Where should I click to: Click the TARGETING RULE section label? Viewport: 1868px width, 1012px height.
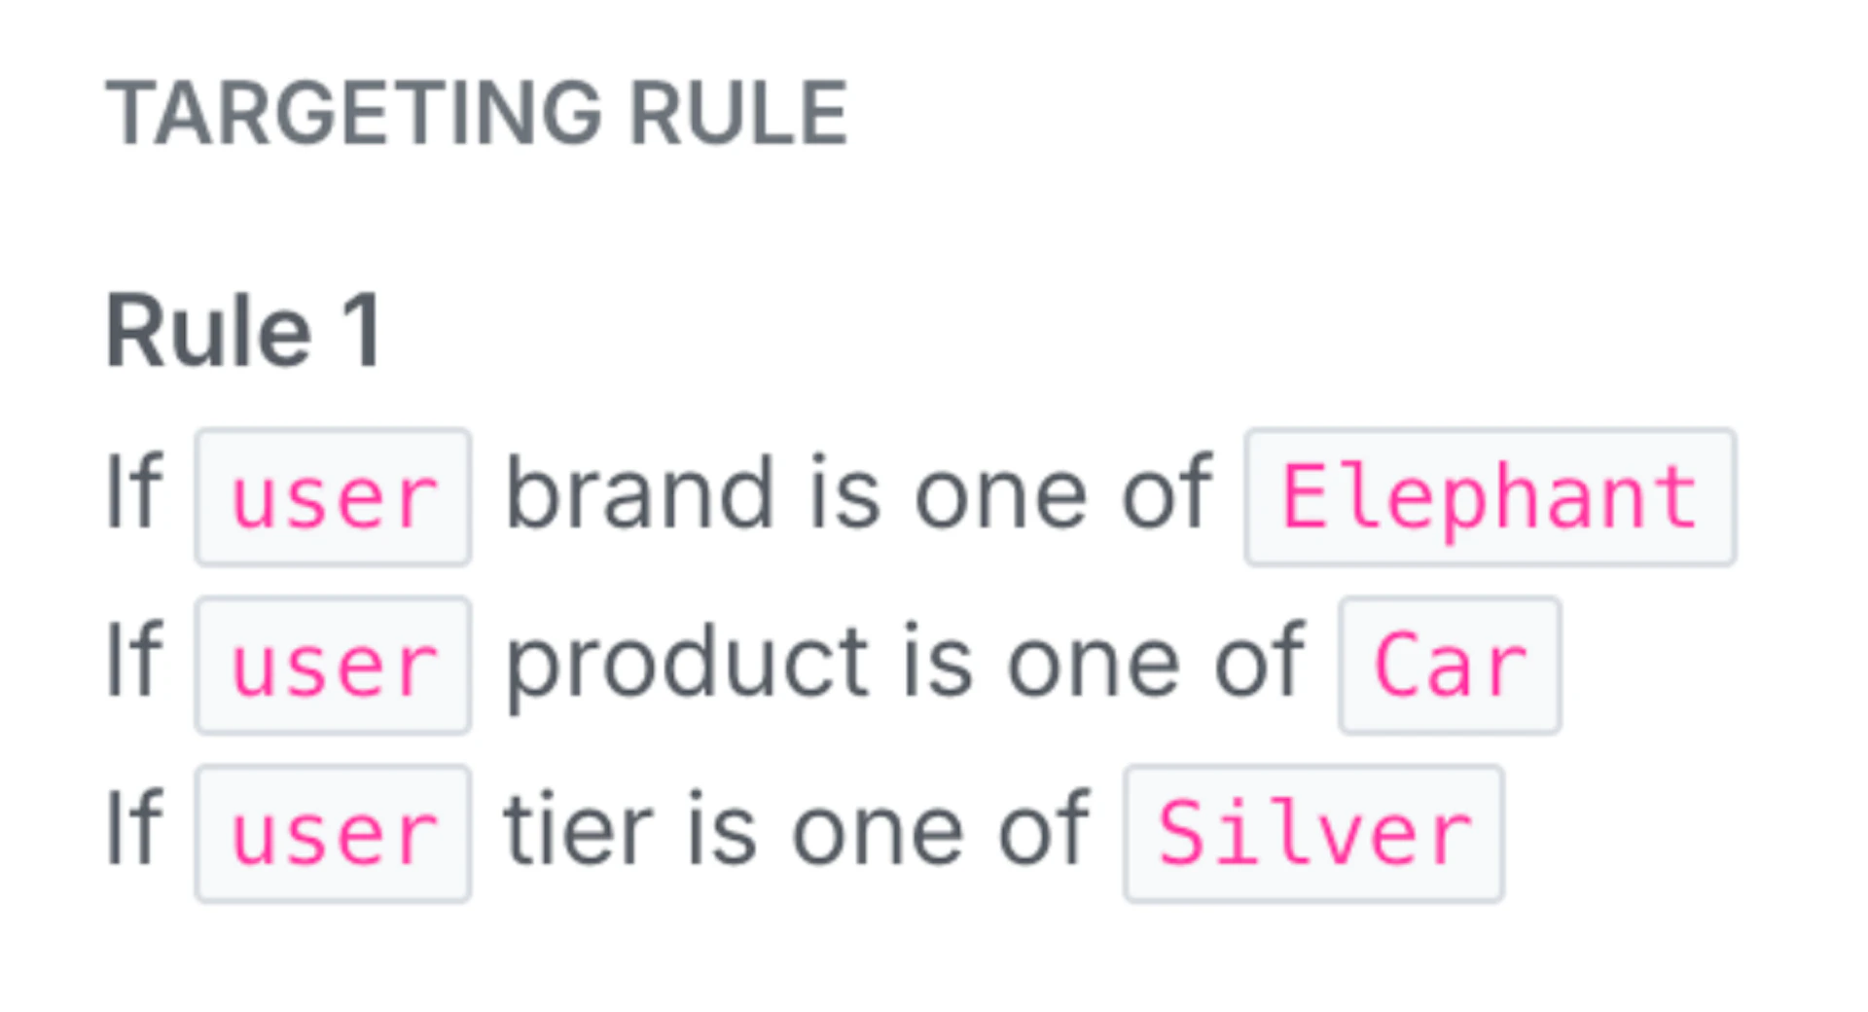[x=476, y=111]
